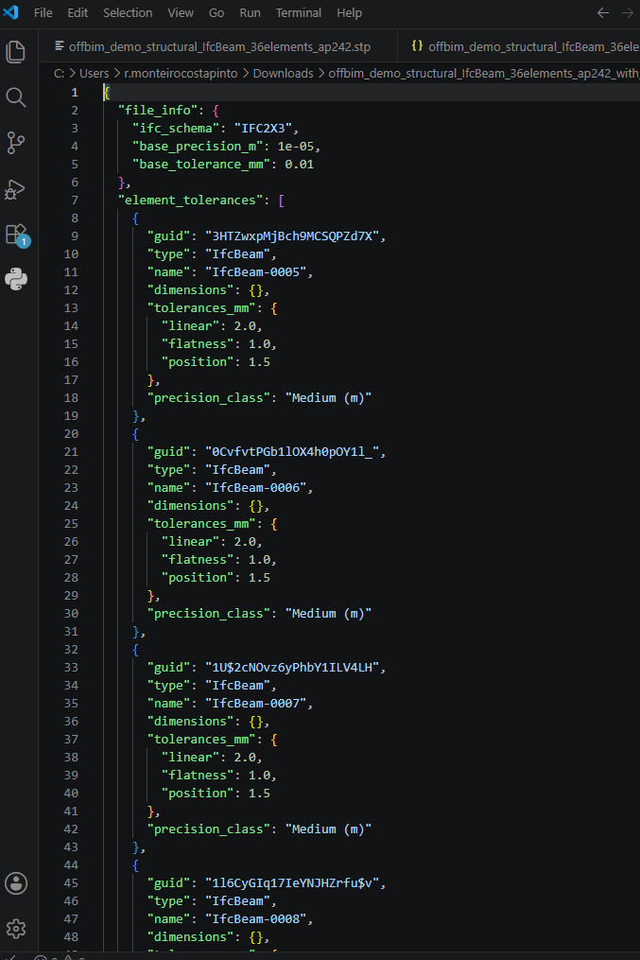Click "tolerances_mm" key on line 13
Image resolution: width=640 pixels, height=960 pixels.
(x=201, y=308)
